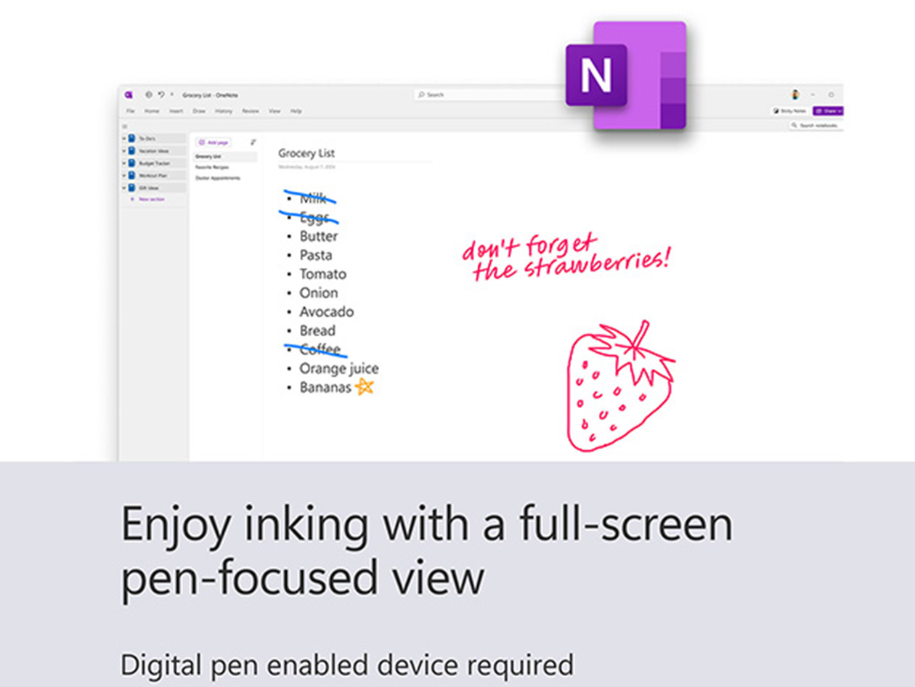Screen dimensions: 915x687
Task: Click the crossed-out Eggs item
Action: click(314, 217)
